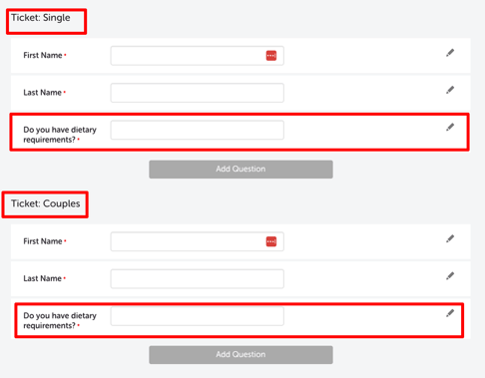Edit the Last Name question under Ticket: Single
485x378 pixels.
(450, 90)
